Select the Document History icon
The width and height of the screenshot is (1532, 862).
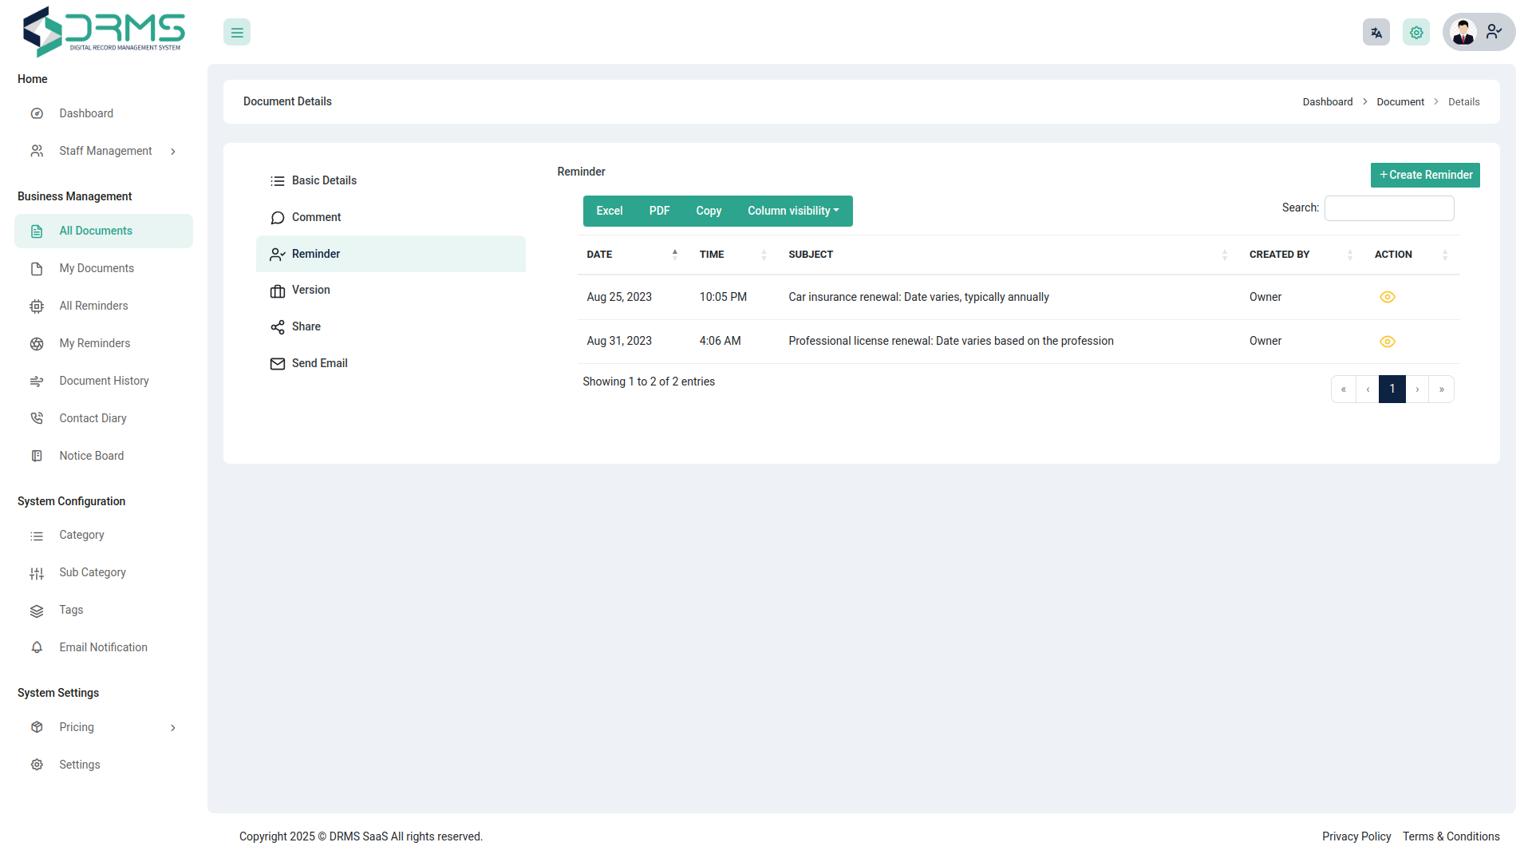(37, 381)
